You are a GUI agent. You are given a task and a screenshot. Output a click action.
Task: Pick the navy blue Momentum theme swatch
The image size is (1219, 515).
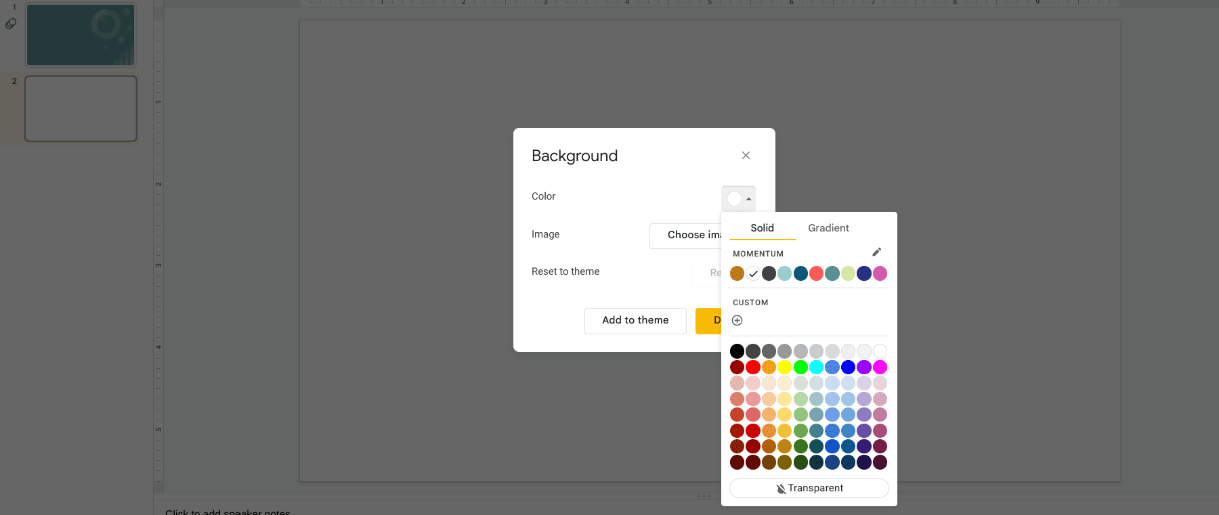864,273
